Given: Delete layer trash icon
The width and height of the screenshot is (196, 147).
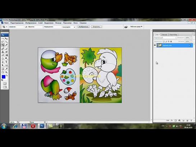Looking at the screenshot, I should coord(191,120).
